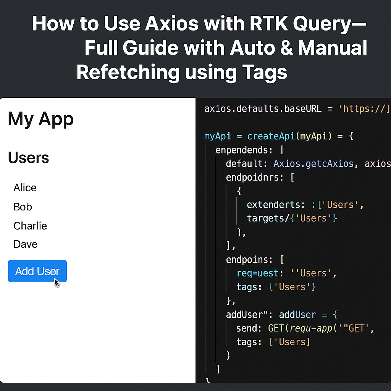Click the My App heading

point(40,119)
